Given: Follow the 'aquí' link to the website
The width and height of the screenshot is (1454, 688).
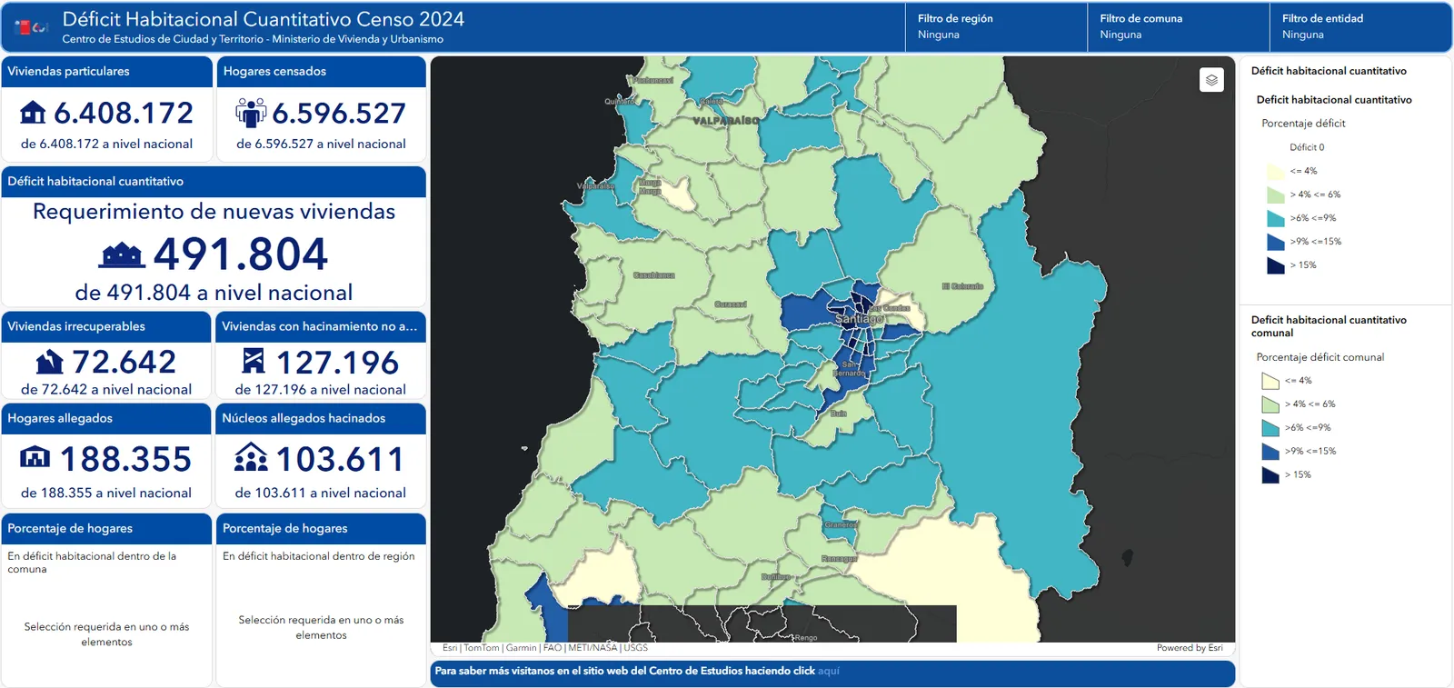Looking at the screenshot, I should [x=829, y=671].
